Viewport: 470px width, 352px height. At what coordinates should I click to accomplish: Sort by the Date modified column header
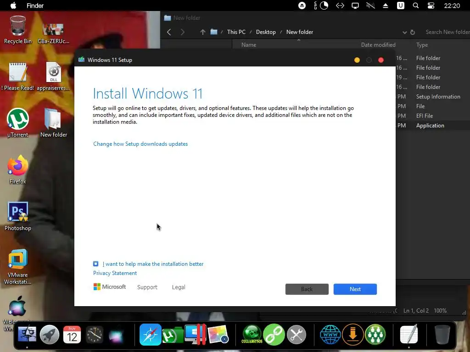coord(378,45)
